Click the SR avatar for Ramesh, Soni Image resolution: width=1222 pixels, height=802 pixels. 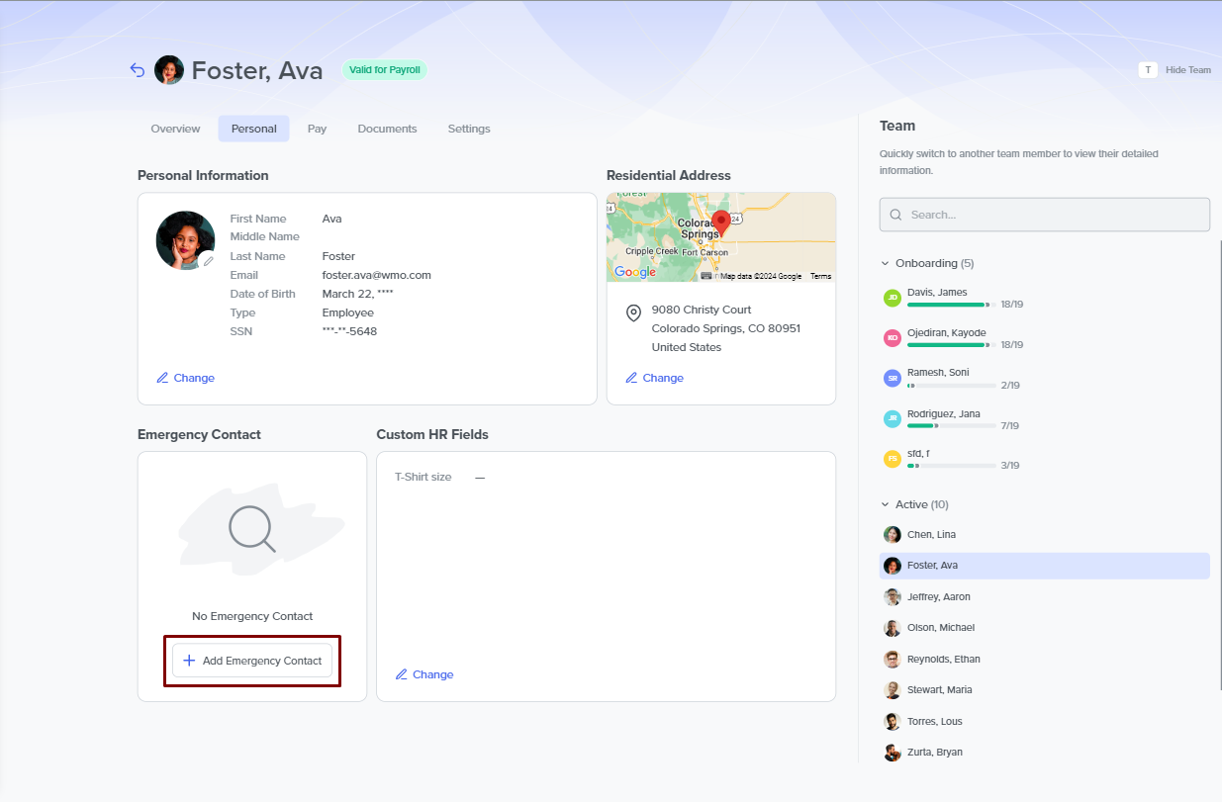pyautogui.click(x=892, y=378)
